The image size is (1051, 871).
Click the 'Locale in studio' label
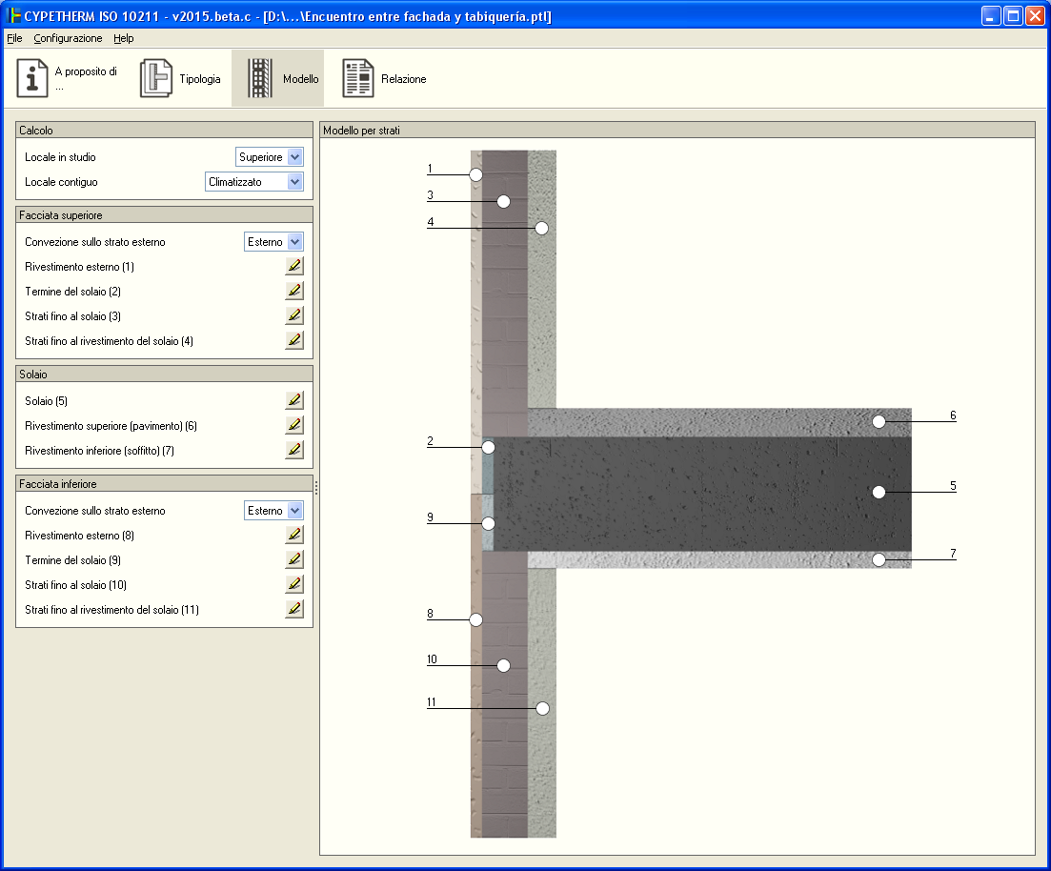(x=60, y=157)
